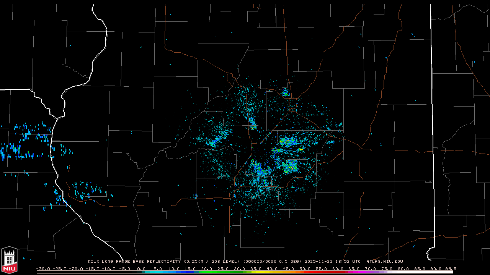Click the (0.25KM / 256 LEVEL) resolution text

tap(212, 262)
